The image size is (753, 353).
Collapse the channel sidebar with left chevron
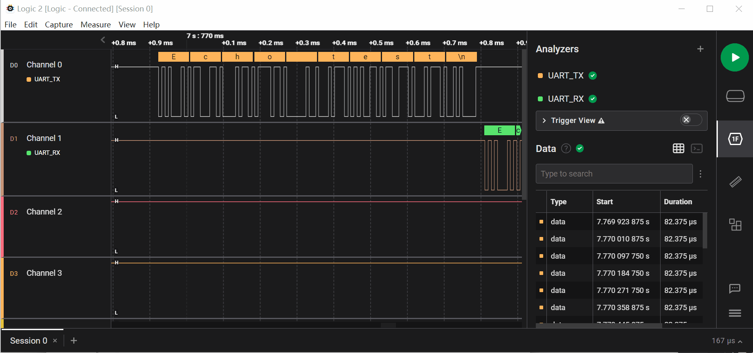(103, 40)
